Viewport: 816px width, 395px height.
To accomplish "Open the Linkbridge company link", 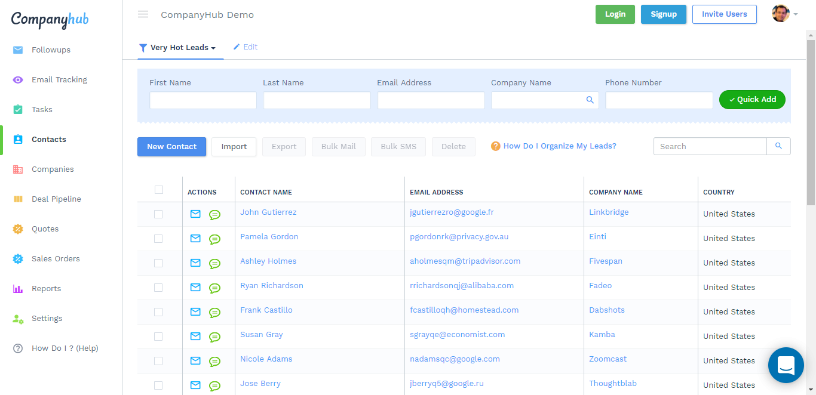I will click(609, 212).
